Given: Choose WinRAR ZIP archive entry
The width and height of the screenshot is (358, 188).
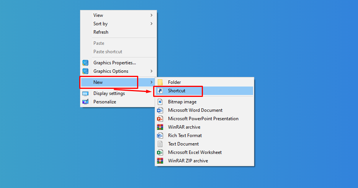Looking at the screenshot, I should (x=188, y=161).
